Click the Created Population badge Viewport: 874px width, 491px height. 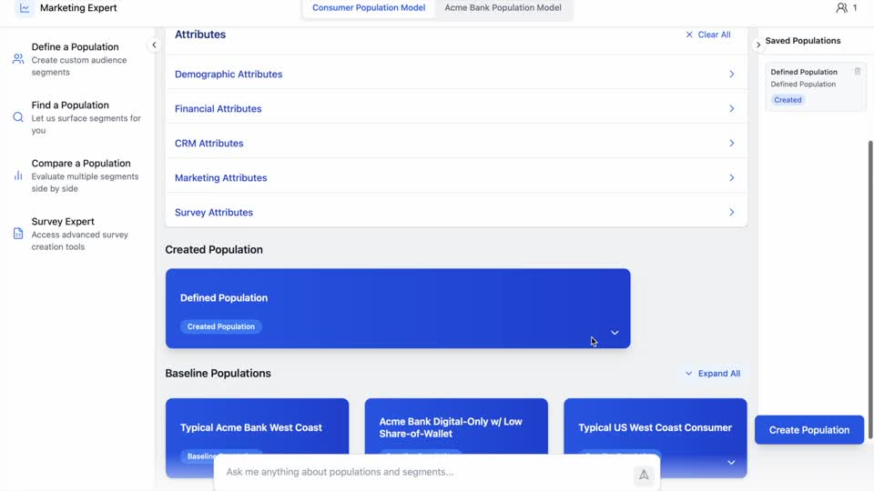(x=220, y=326)
